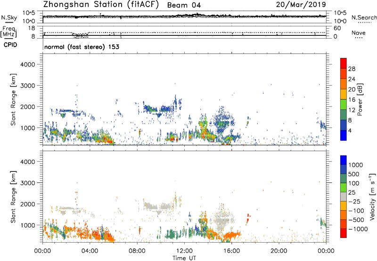Click the power colorbar tick label '4'
The image size is (377, 261).
coord(350,131)
